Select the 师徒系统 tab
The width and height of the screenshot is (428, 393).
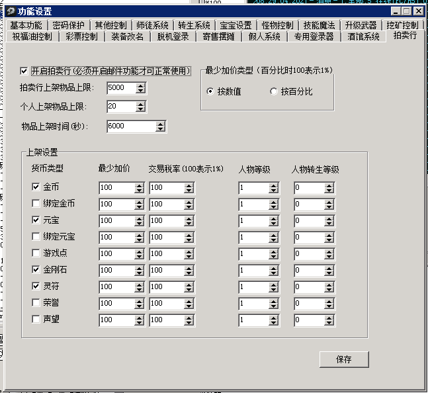153,25
